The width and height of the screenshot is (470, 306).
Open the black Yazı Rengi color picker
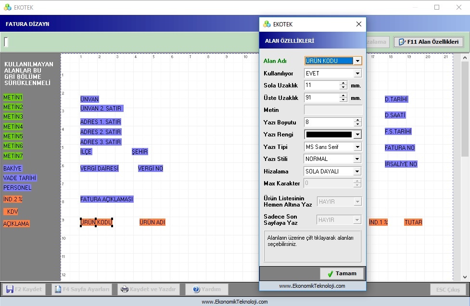pos(333,135)
